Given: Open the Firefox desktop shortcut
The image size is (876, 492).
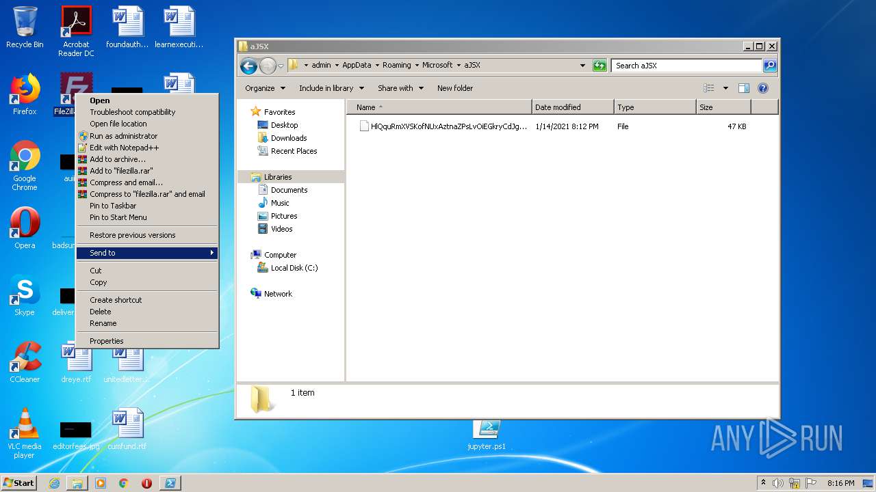Looking at the screenshot, I should pos(25,94).
